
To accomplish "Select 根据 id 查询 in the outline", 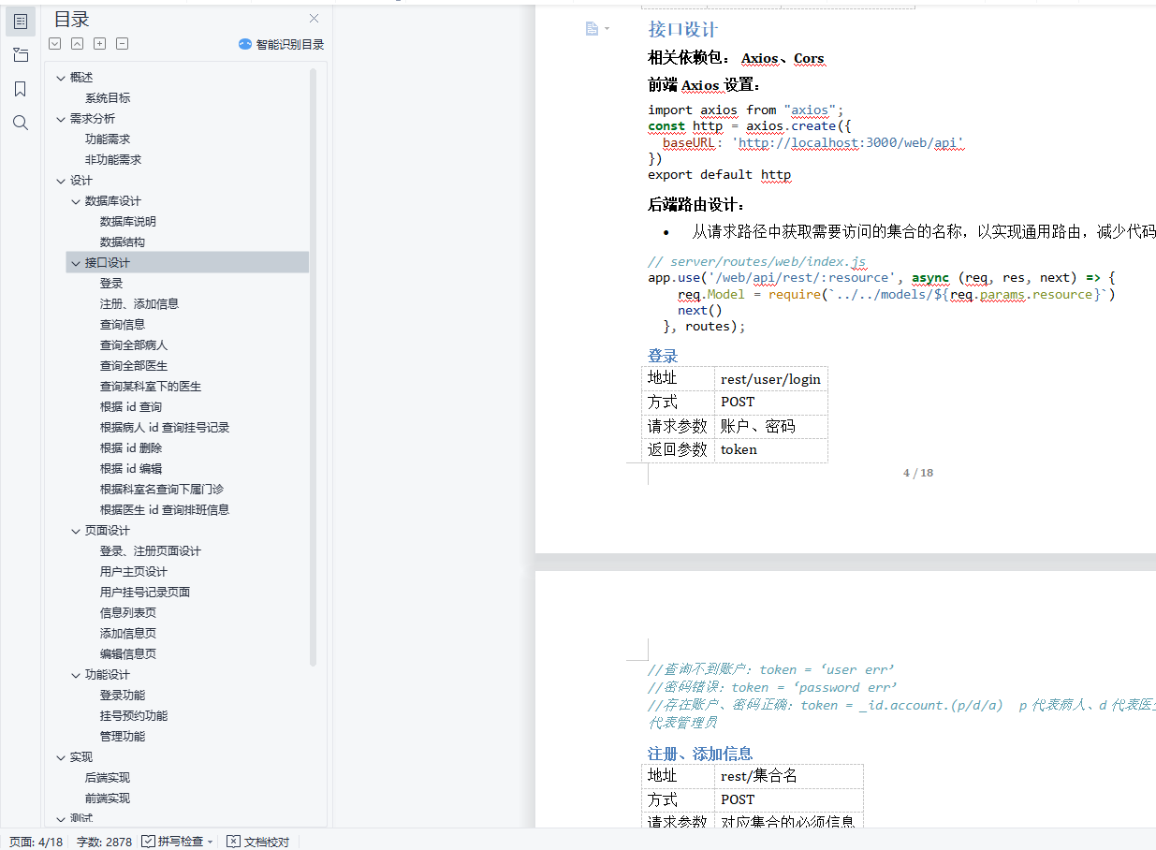I will tap(131, 407).
